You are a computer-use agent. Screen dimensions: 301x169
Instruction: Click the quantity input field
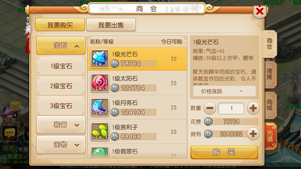click(231, 108)
